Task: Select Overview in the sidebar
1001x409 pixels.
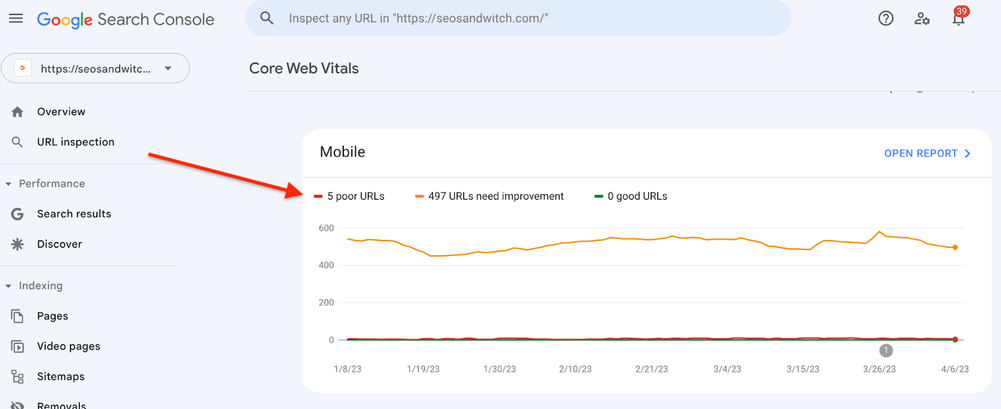Action: click(61, 111)
